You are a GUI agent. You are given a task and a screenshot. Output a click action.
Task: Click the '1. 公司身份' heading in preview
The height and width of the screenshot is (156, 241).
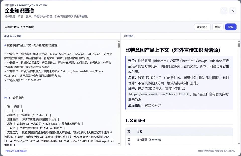[x=135, y=121]
